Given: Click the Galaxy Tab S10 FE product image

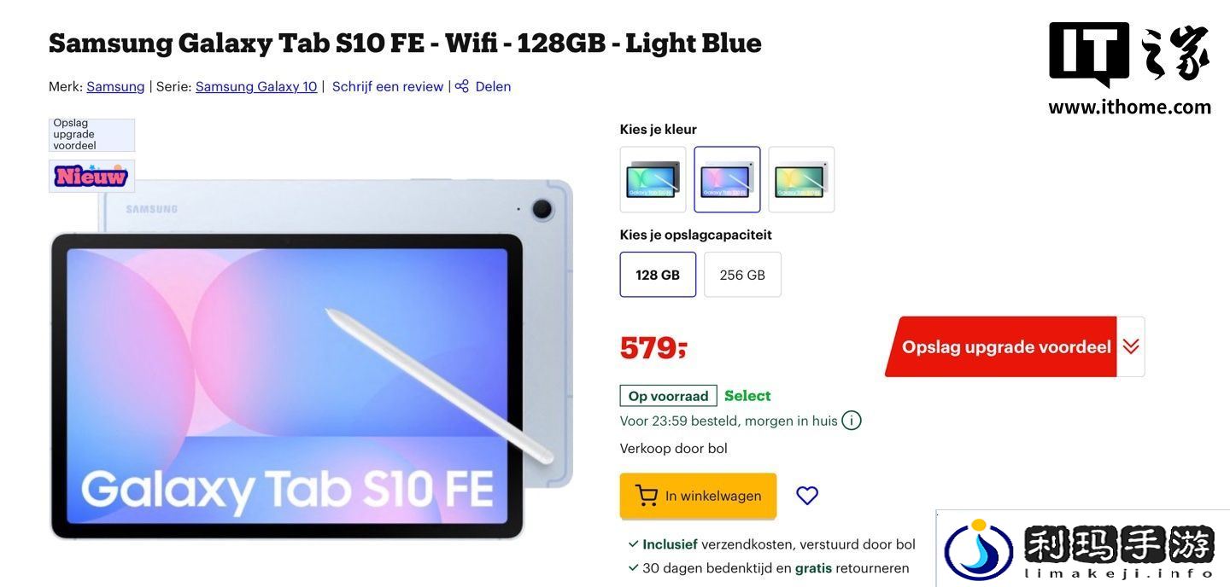Looking at the screenshot, I should click(312, 359).
